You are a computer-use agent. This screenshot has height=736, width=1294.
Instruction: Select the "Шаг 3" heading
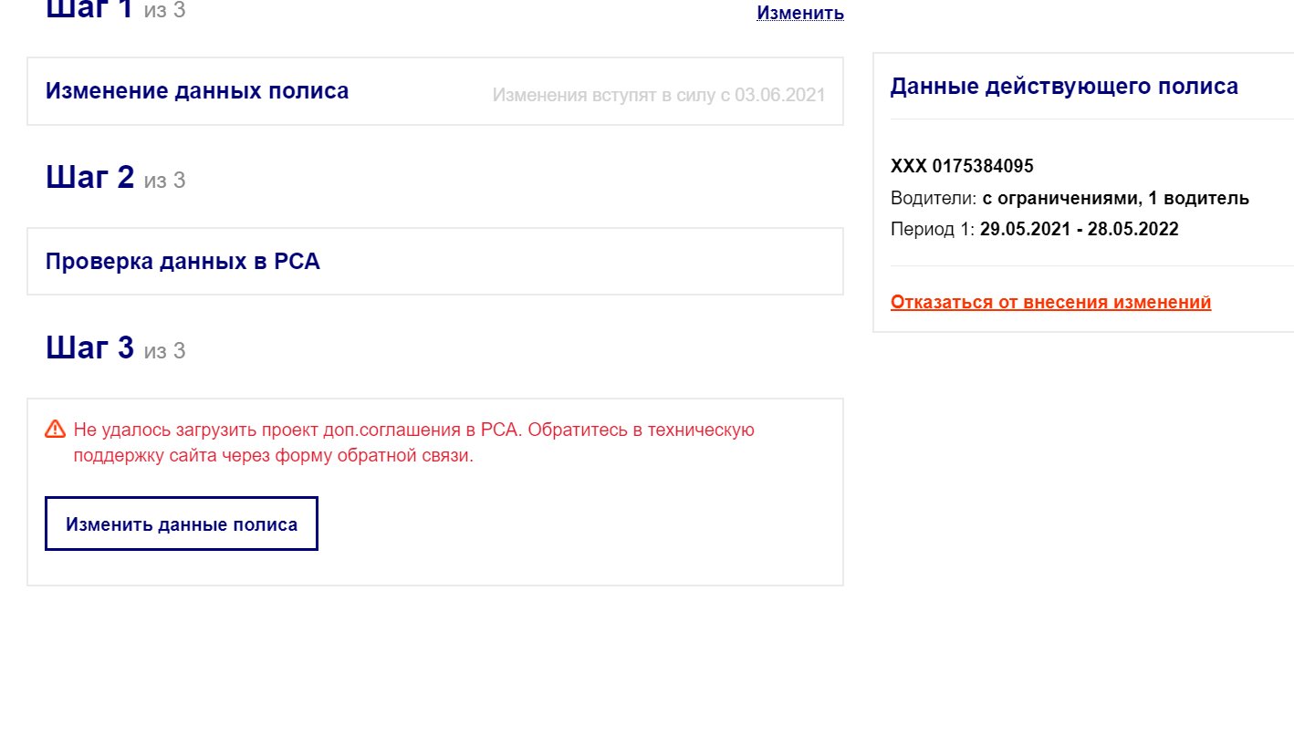point(89,347)
